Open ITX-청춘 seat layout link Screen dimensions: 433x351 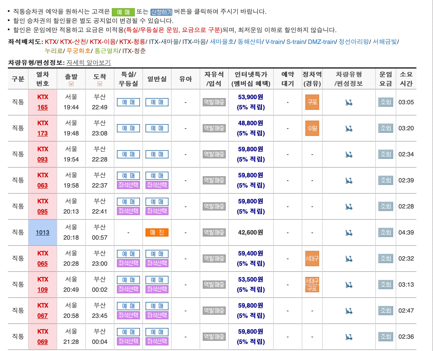point(134,51)
